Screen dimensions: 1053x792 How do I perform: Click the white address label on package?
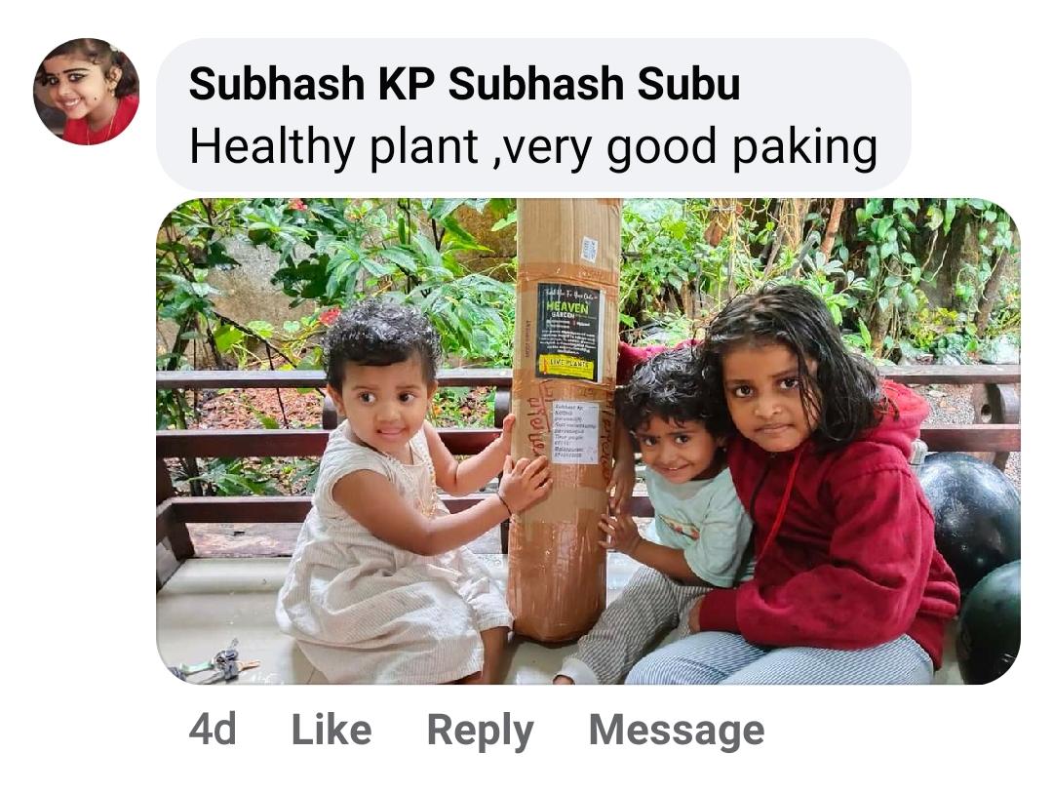[x=575, y=433]
